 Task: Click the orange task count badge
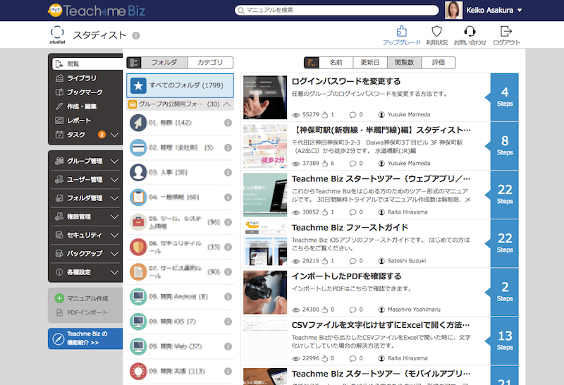click(x=102, y=135)
